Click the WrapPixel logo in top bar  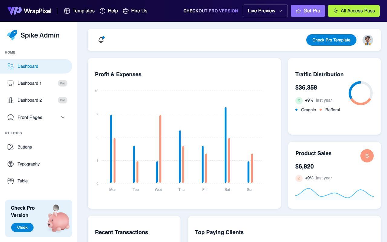[x=29, y=11]
